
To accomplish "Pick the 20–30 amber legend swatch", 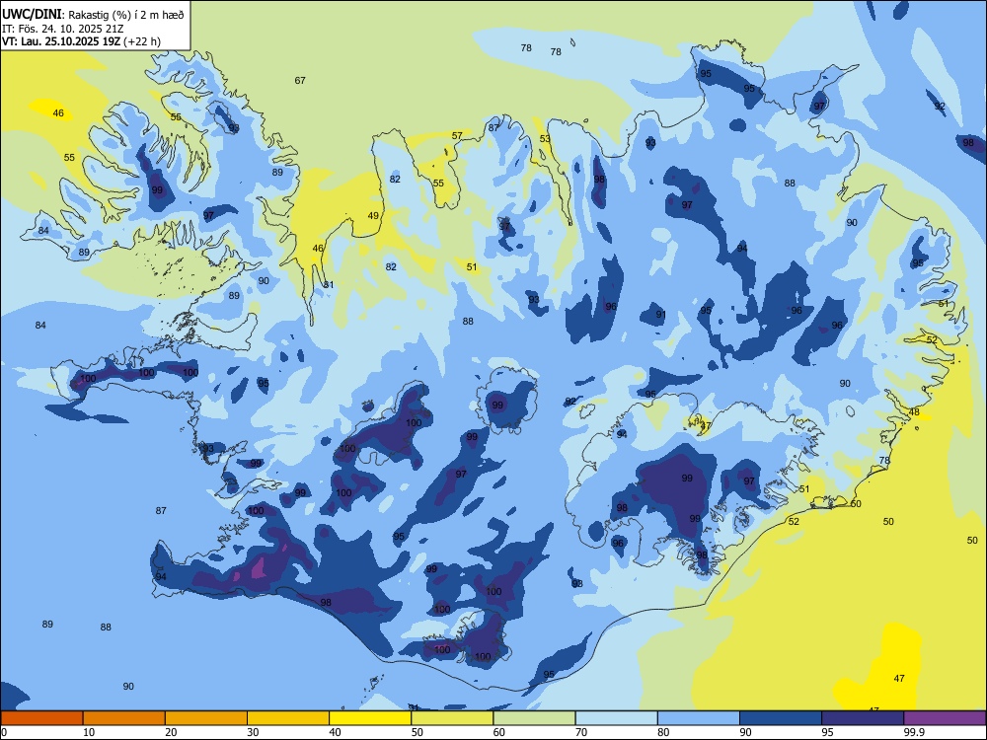I will point(206,718).
